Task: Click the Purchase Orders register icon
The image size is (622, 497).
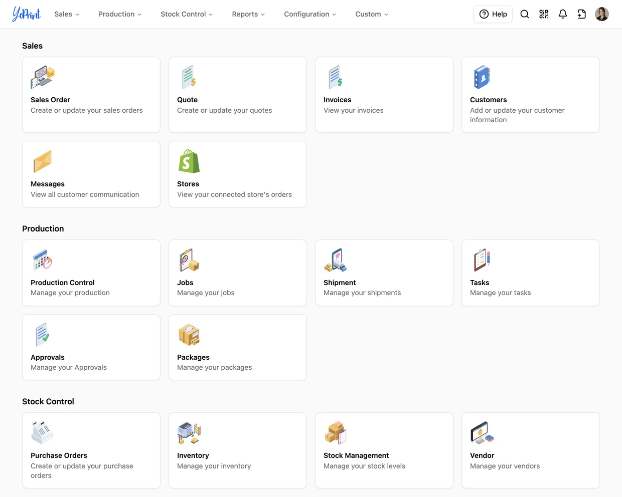Action: 43,433
